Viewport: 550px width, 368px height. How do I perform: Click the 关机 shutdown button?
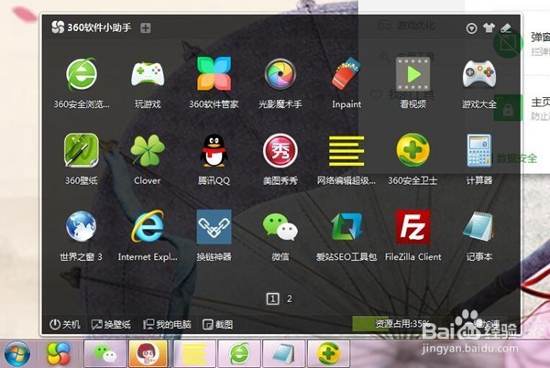pos(64,324)
